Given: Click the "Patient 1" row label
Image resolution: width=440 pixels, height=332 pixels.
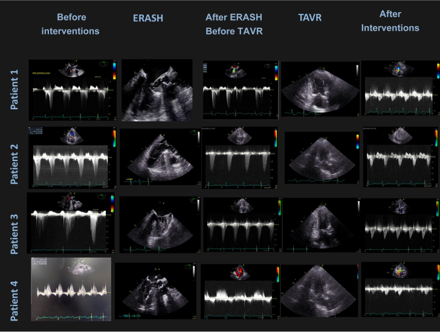Looking at the screenshot, I should (x=14, y=90).
